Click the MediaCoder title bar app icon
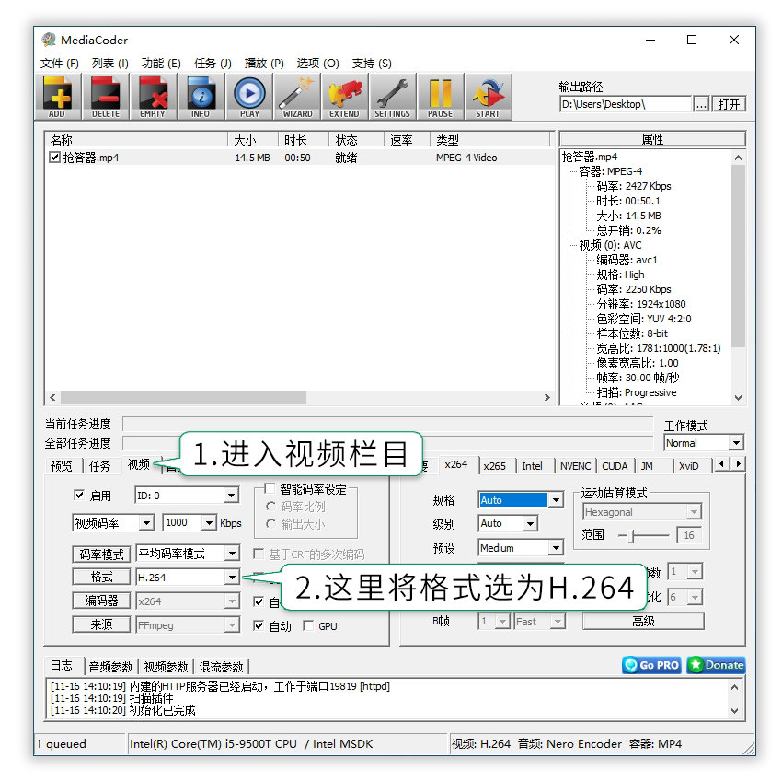The height and width of the screenshot is (782, 782). click(x=49, y=40)
